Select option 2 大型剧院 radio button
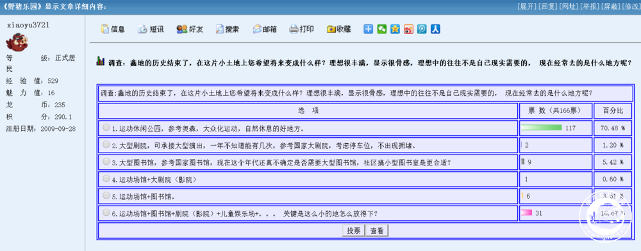The height and width of the screenshot is (251, 641). pyautogui.click(x=106, y=144)
